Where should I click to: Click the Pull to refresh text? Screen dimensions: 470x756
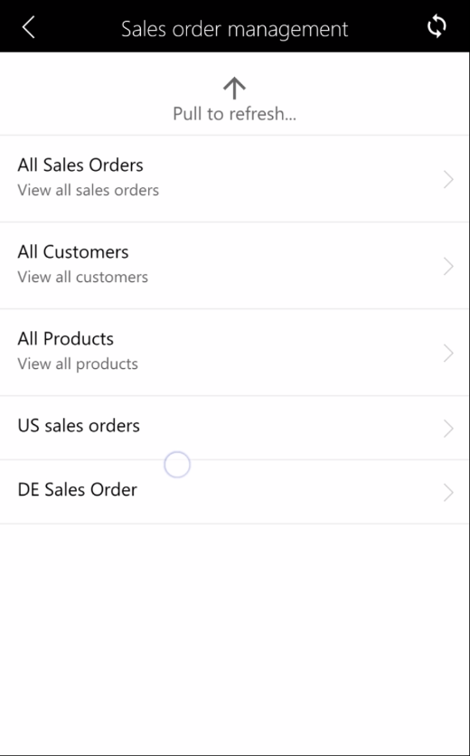pos(234,114)
